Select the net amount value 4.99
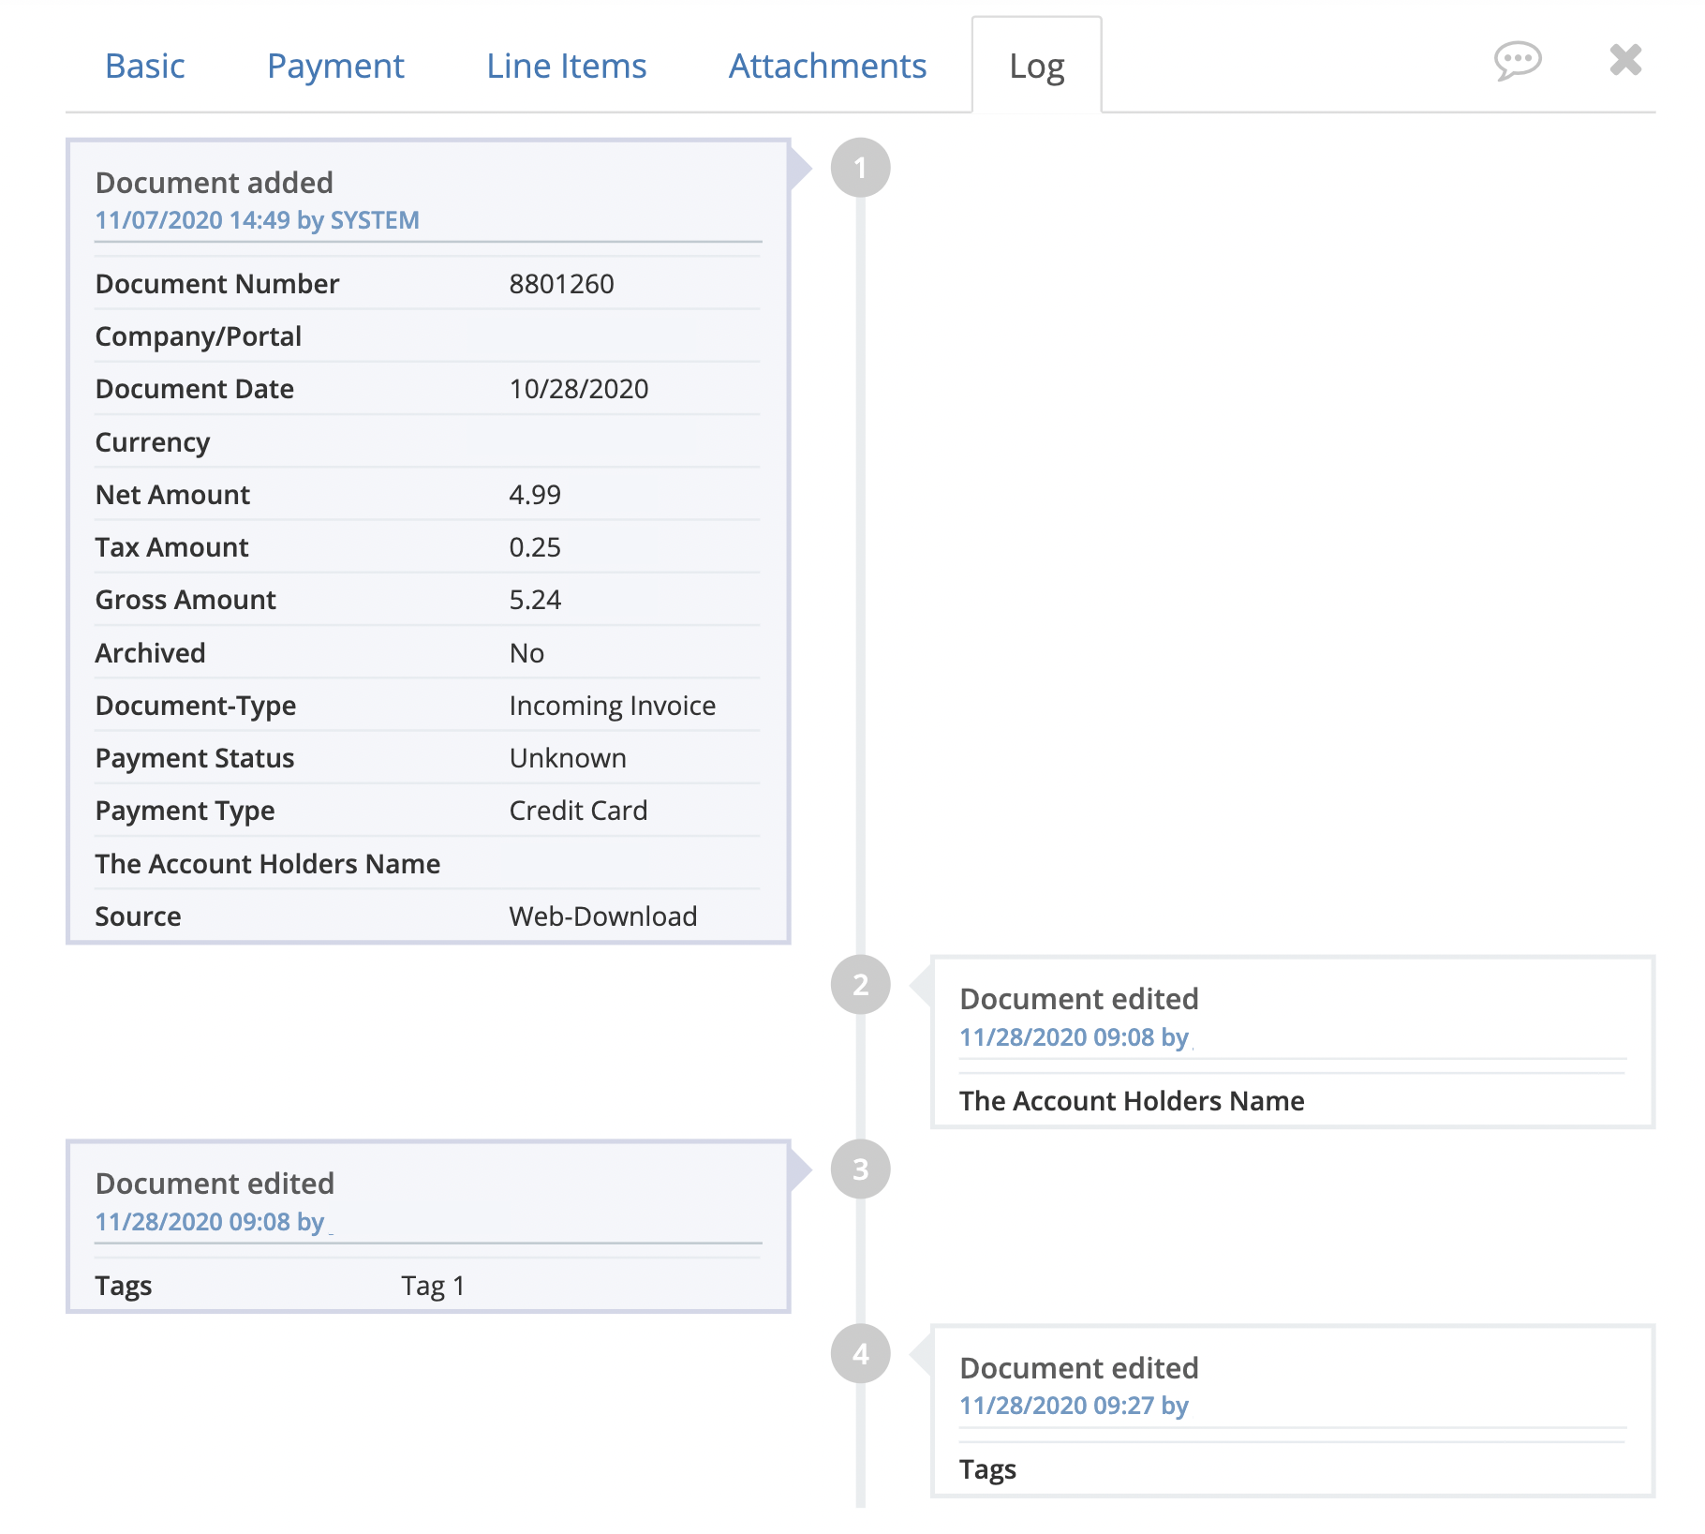This screenshot has height=1534, width=1705. pyautogui.click(x=535, y=495)
